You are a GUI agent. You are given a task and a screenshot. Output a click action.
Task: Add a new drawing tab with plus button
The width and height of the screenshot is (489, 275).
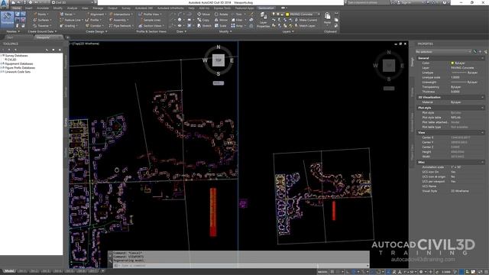(67, 37)
